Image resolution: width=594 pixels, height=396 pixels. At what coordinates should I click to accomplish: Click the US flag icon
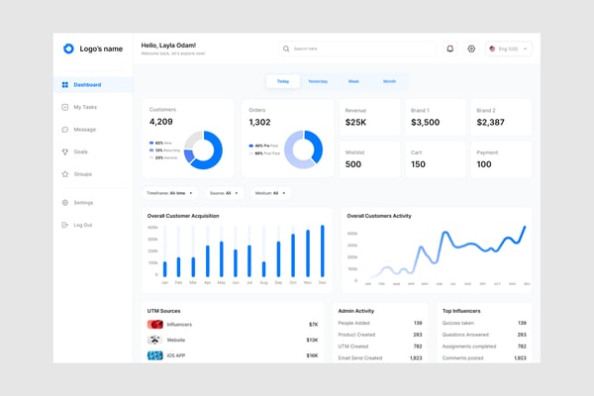[492, 49]
